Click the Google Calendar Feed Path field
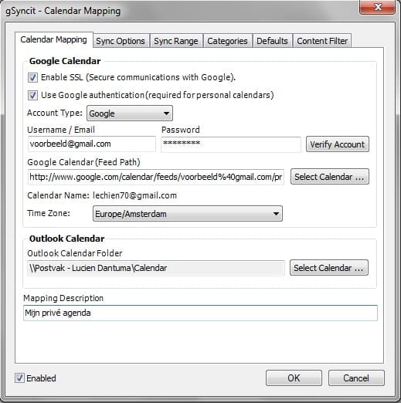 click(156, 177)
